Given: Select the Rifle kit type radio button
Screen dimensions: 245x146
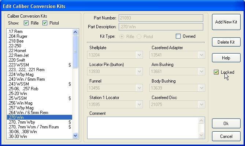Looking at the screenshot, I should (x=122, y=37).
